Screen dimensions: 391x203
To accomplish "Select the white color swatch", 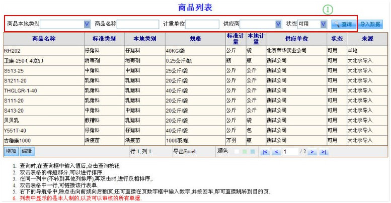I will coord(236,151).
